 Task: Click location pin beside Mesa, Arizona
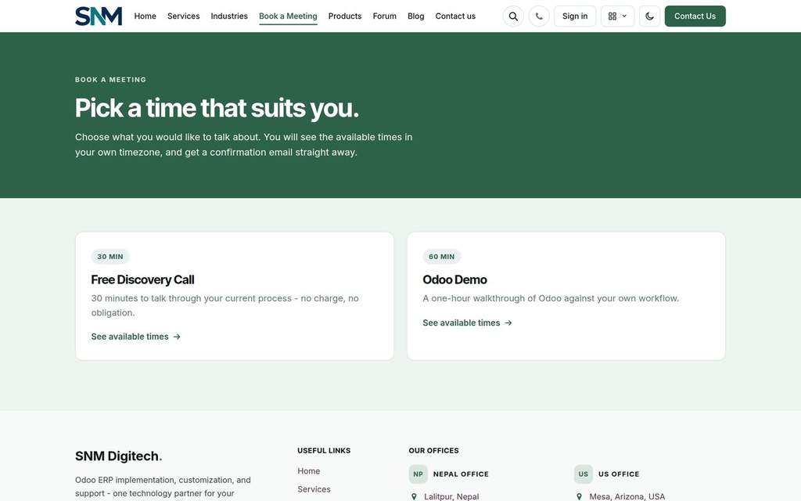579,496
